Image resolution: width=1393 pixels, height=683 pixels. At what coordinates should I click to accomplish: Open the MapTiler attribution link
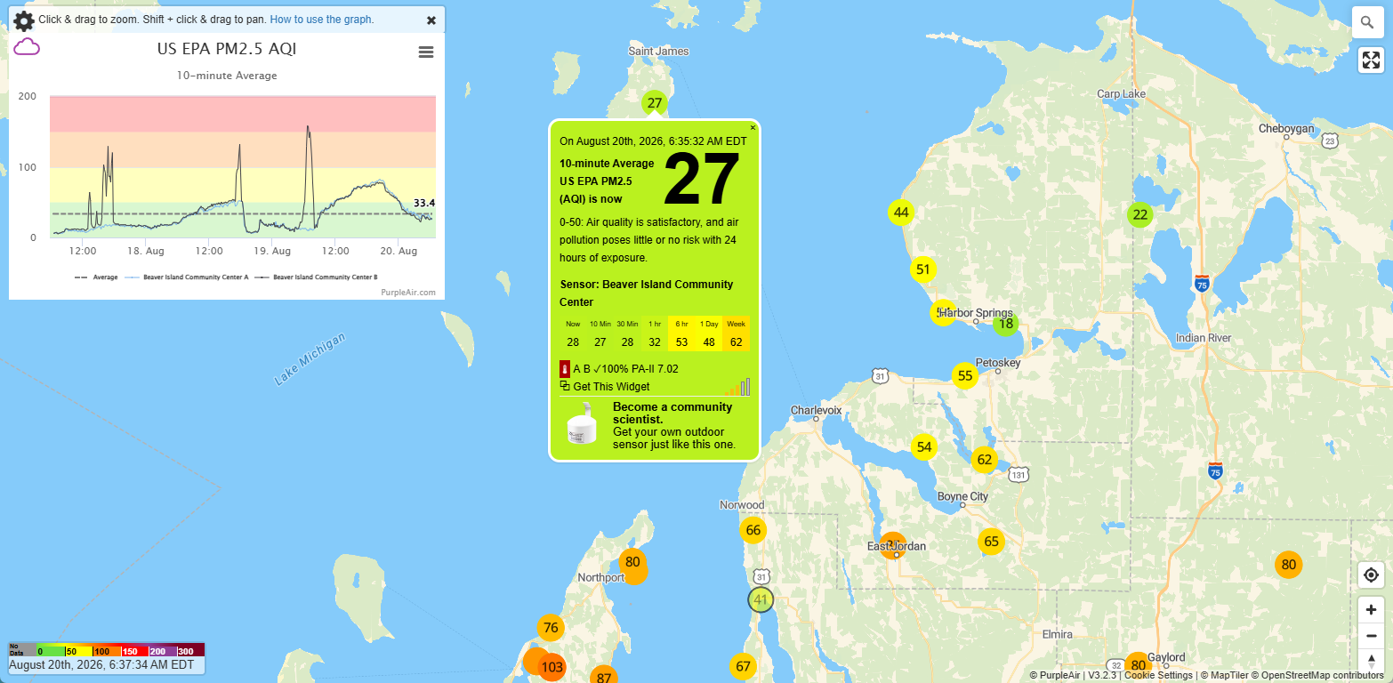(x=1226, y=675)
